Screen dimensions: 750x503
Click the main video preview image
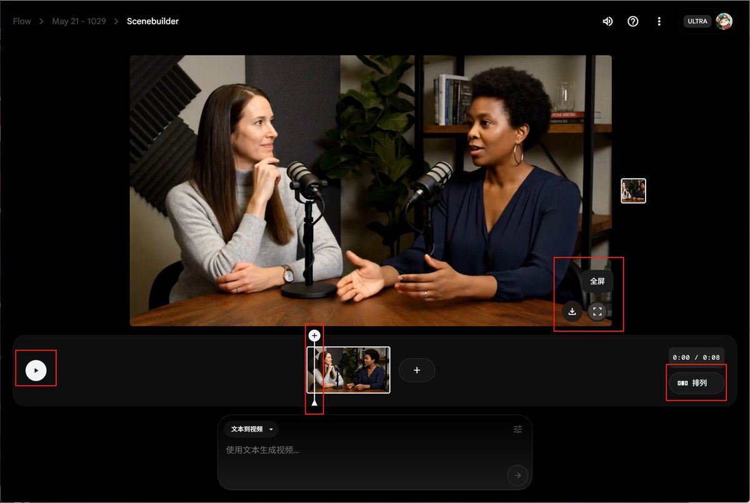pyautogui.click(x=371, y=191)
